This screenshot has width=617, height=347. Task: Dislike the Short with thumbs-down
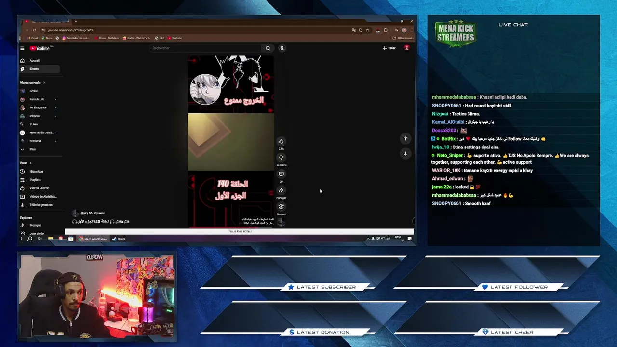[x=281, y=158]
